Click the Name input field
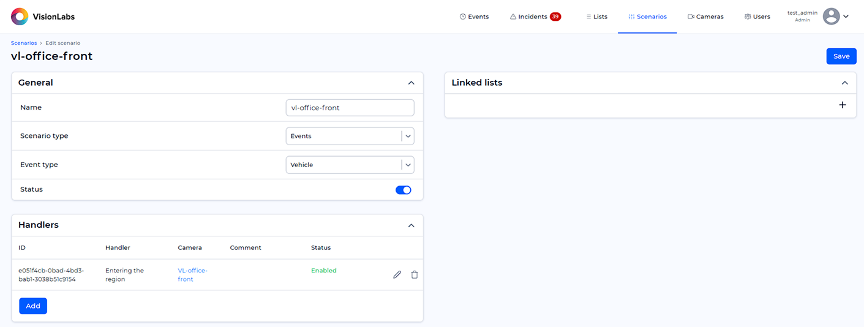 pos(350,108)
